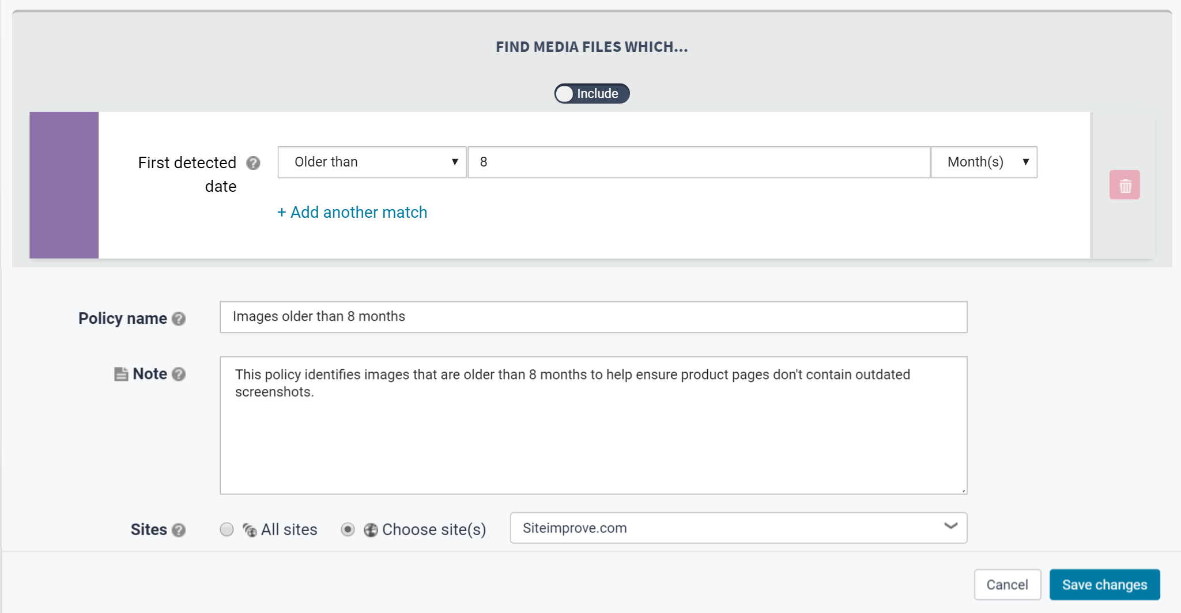Click into the Policy name text field
This screenshot has height=613, width=1181.
coord(593,316)
